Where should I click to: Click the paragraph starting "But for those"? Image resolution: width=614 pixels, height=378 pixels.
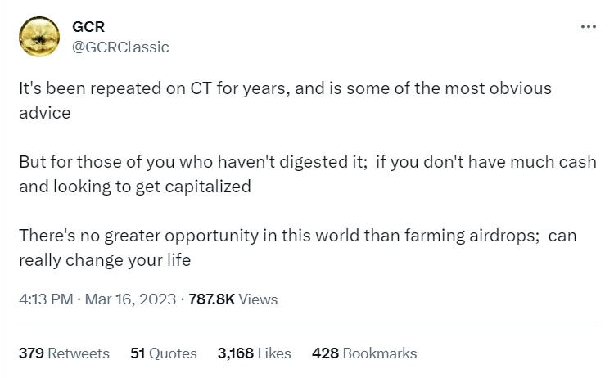coord(308,174)
